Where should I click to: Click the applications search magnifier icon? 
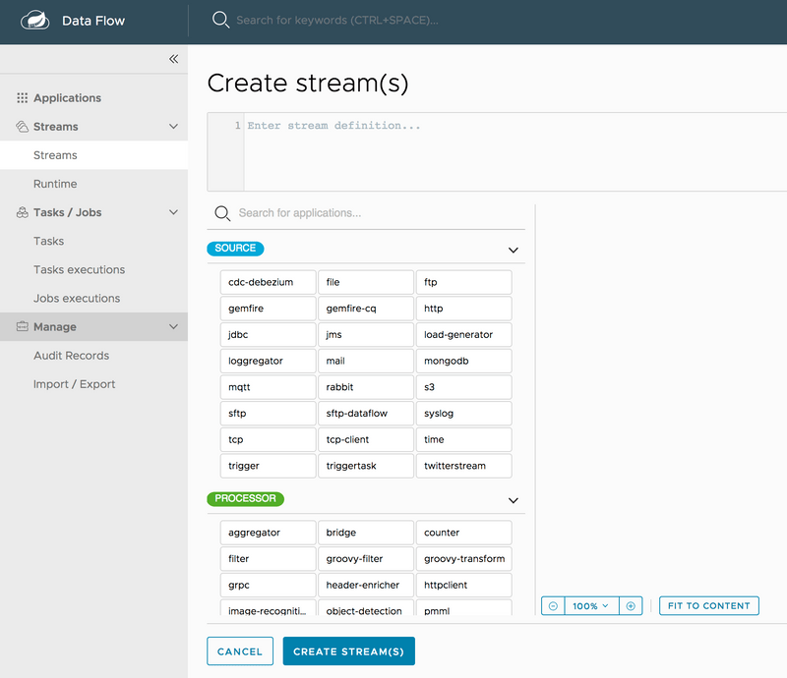pyautogui.click(x=220, y=214)
